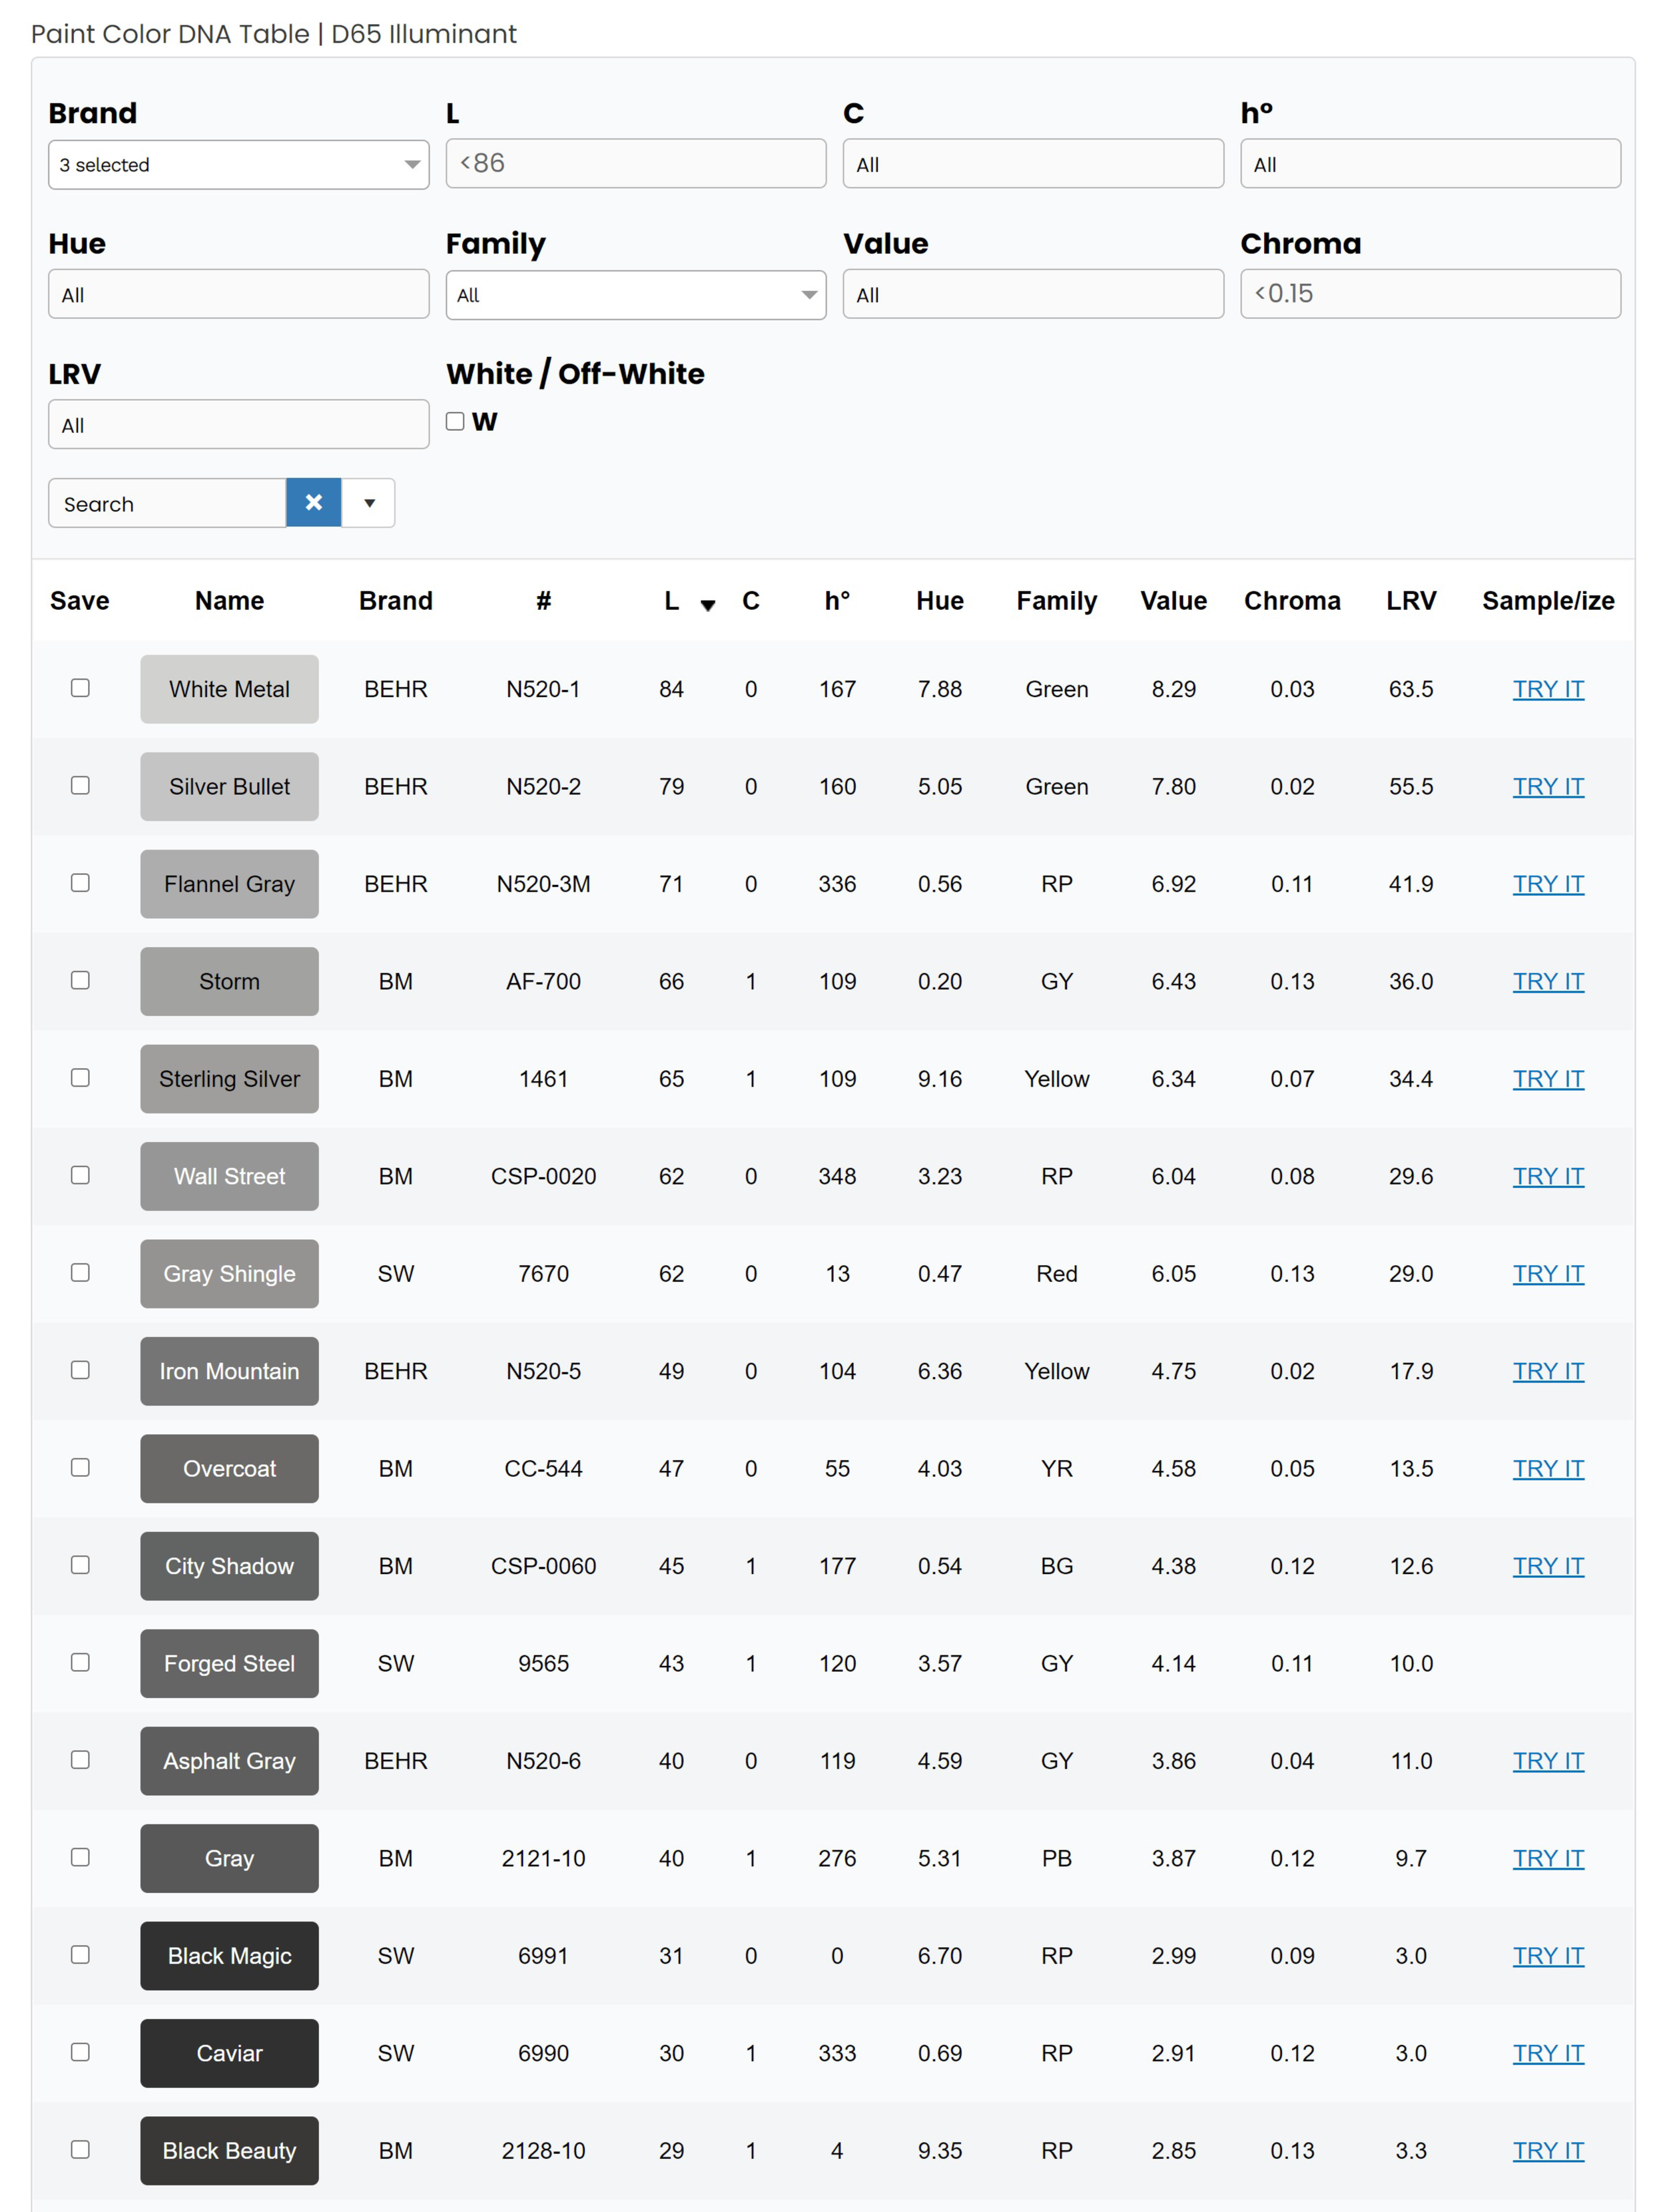Sort by the Chroma column header
This screenshot has height=2212, width=1665.
(1291, 601)
